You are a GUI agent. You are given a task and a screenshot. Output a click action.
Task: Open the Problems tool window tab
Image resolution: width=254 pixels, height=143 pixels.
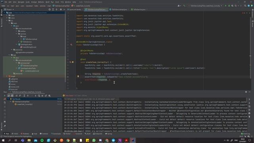25,134
